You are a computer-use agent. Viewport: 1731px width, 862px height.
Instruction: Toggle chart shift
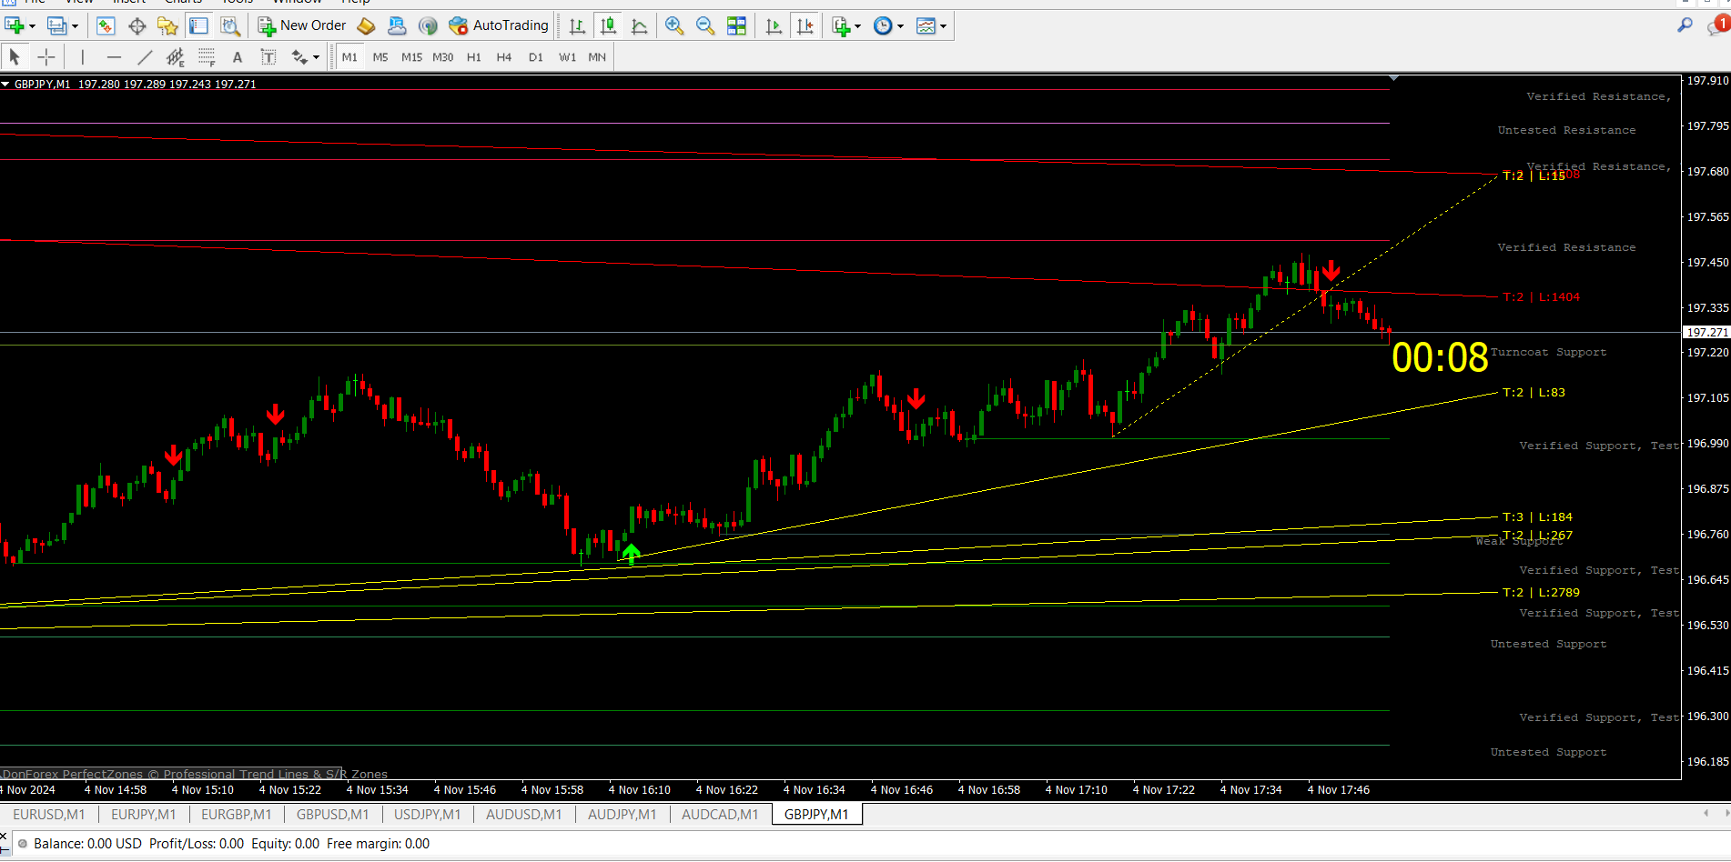[x=805, y=25]
